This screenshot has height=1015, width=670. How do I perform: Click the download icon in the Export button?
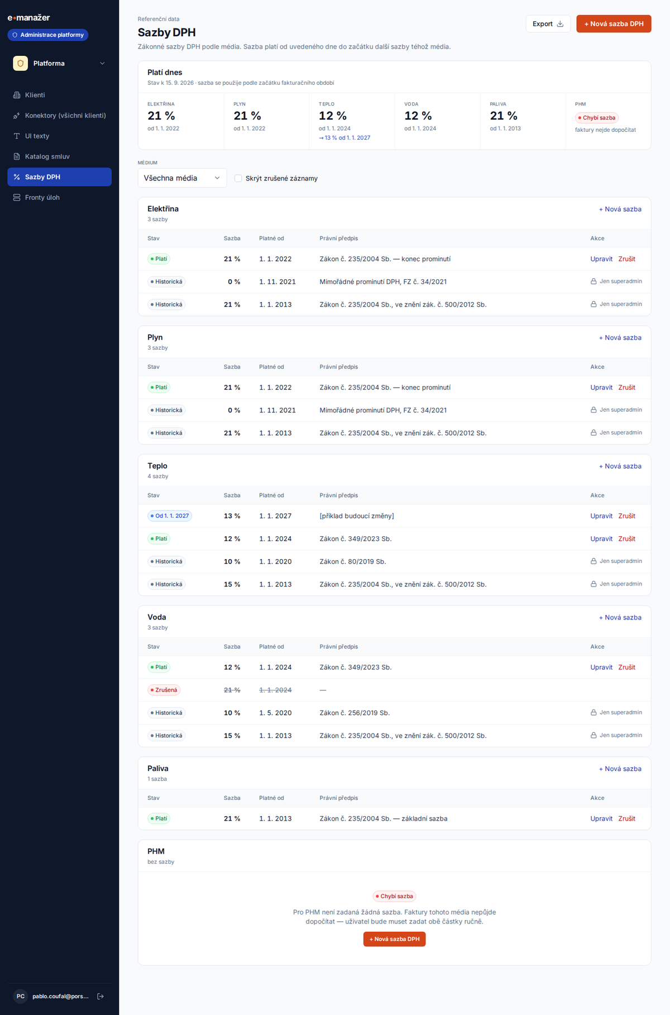pyautogui.click(x=560, y=24)
